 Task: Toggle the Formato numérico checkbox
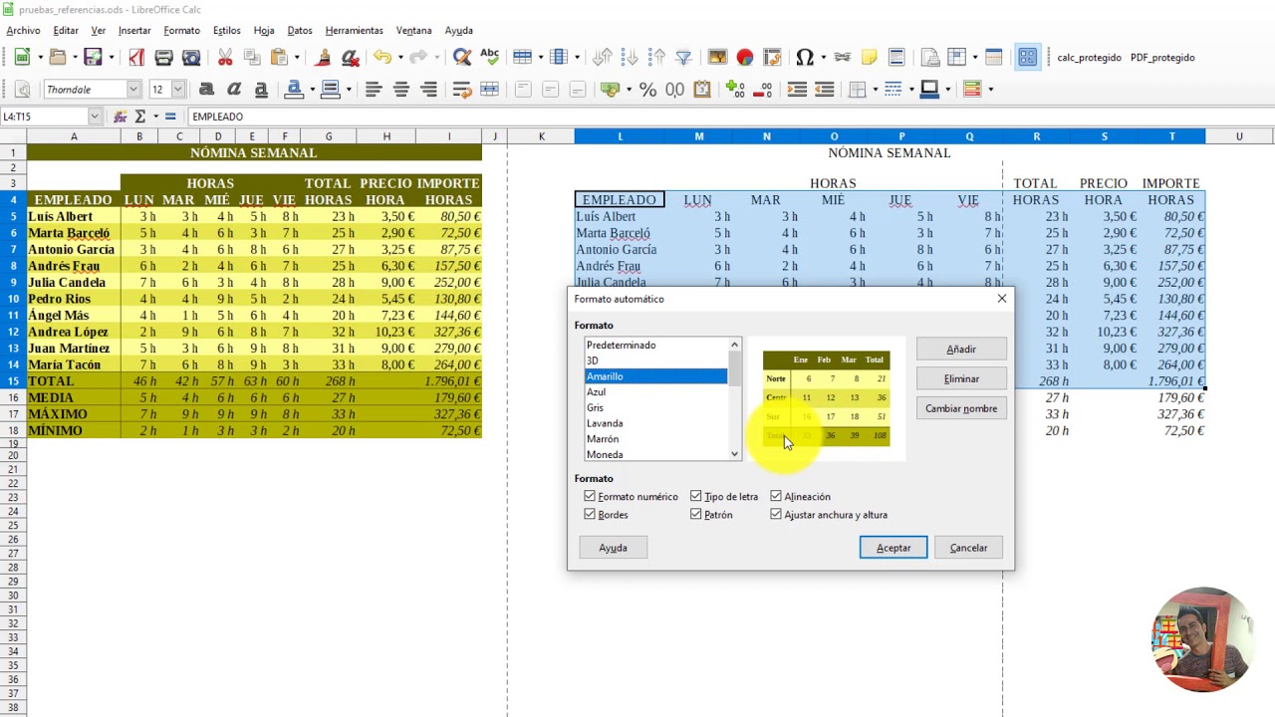click(x=590, y=496)
